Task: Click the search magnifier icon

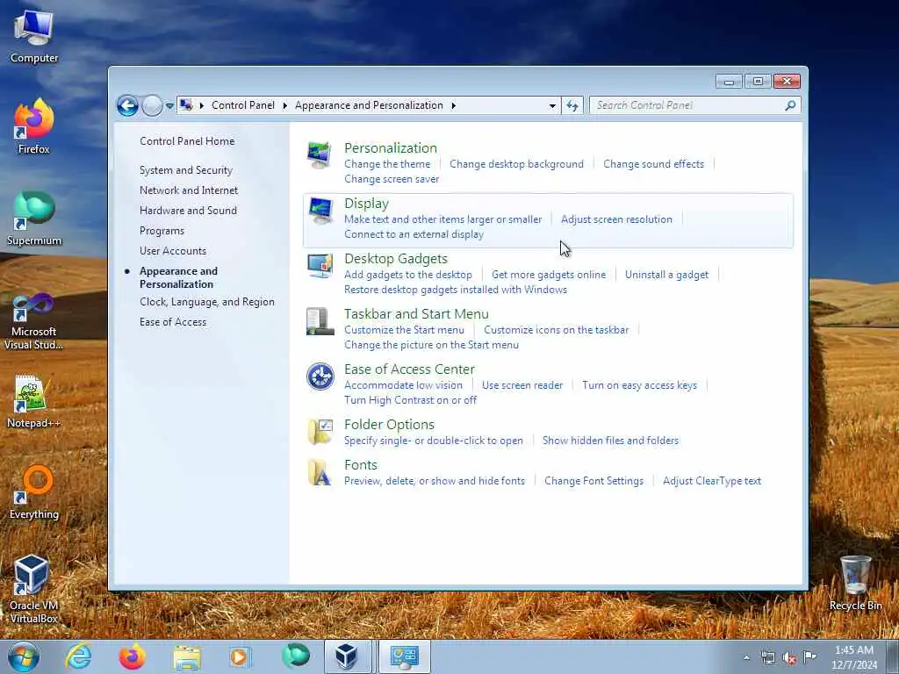Action: [x=791, y=105]
